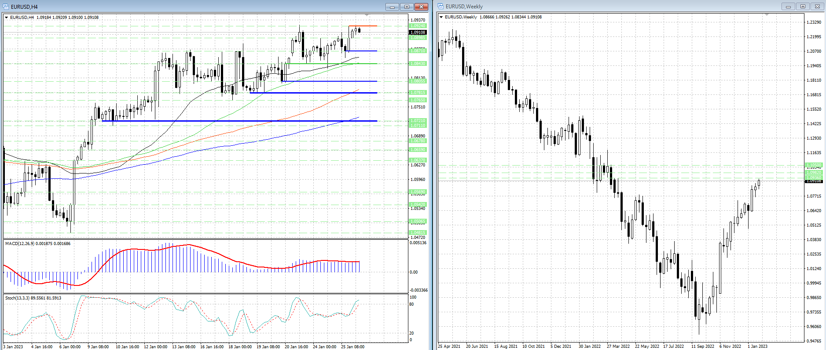Click the EURUSD,H4 window chart icon
This screenshot has height=350, width=826.
[5, 7]
